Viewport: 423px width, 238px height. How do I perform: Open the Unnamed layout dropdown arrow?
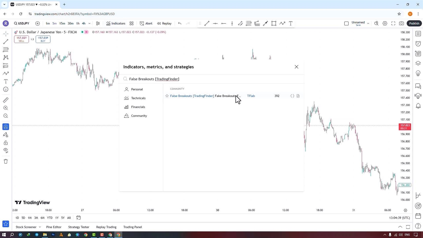coord(368,23)
